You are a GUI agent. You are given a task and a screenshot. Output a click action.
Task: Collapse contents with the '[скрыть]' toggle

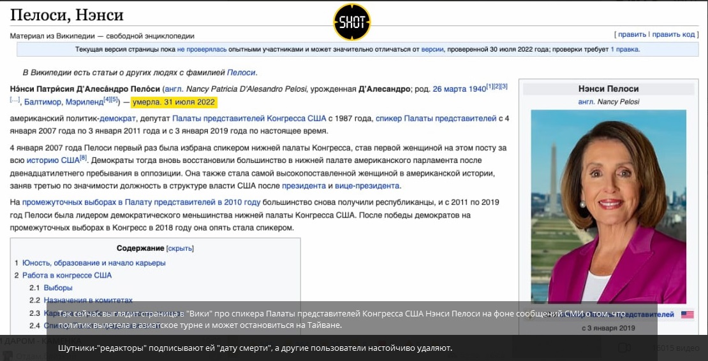tap(180, 248)
